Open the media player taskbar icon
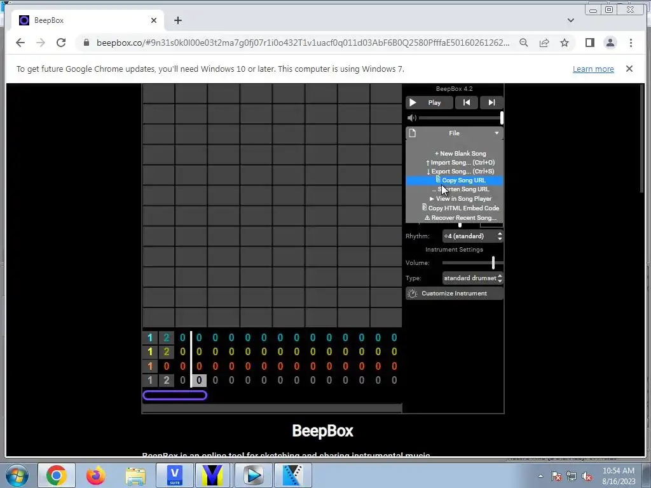 click(253, 475)
